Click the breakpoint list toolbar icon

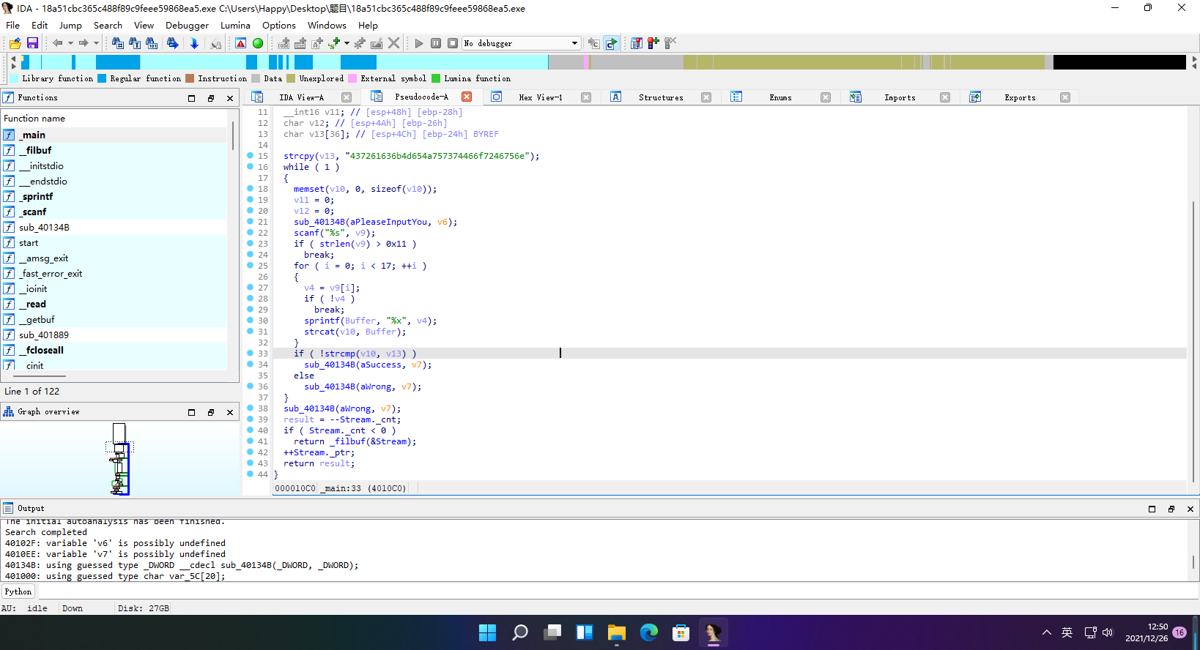636,43
